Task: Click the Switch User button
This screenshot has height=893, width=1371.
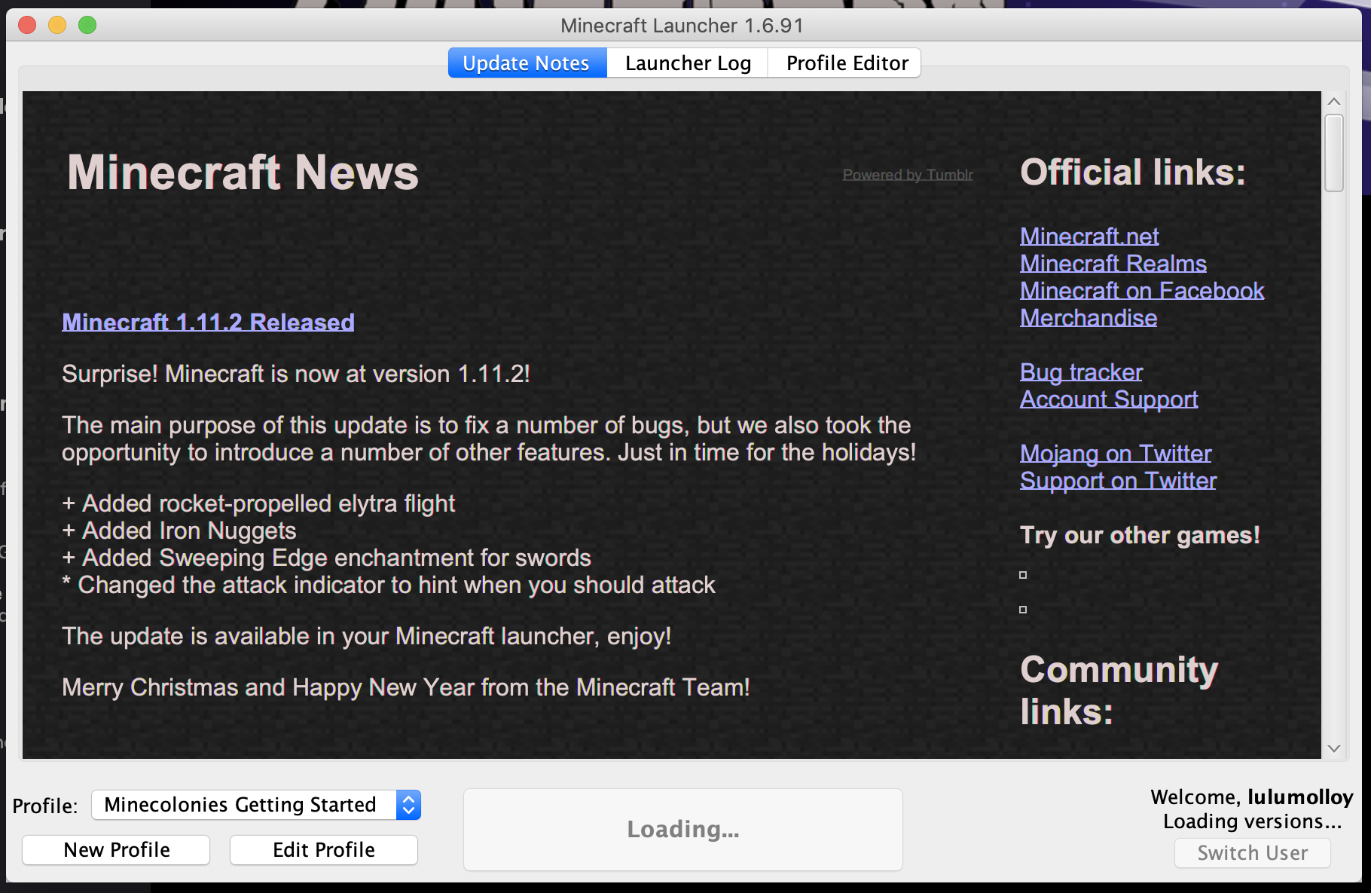Action: point(1253,853)
